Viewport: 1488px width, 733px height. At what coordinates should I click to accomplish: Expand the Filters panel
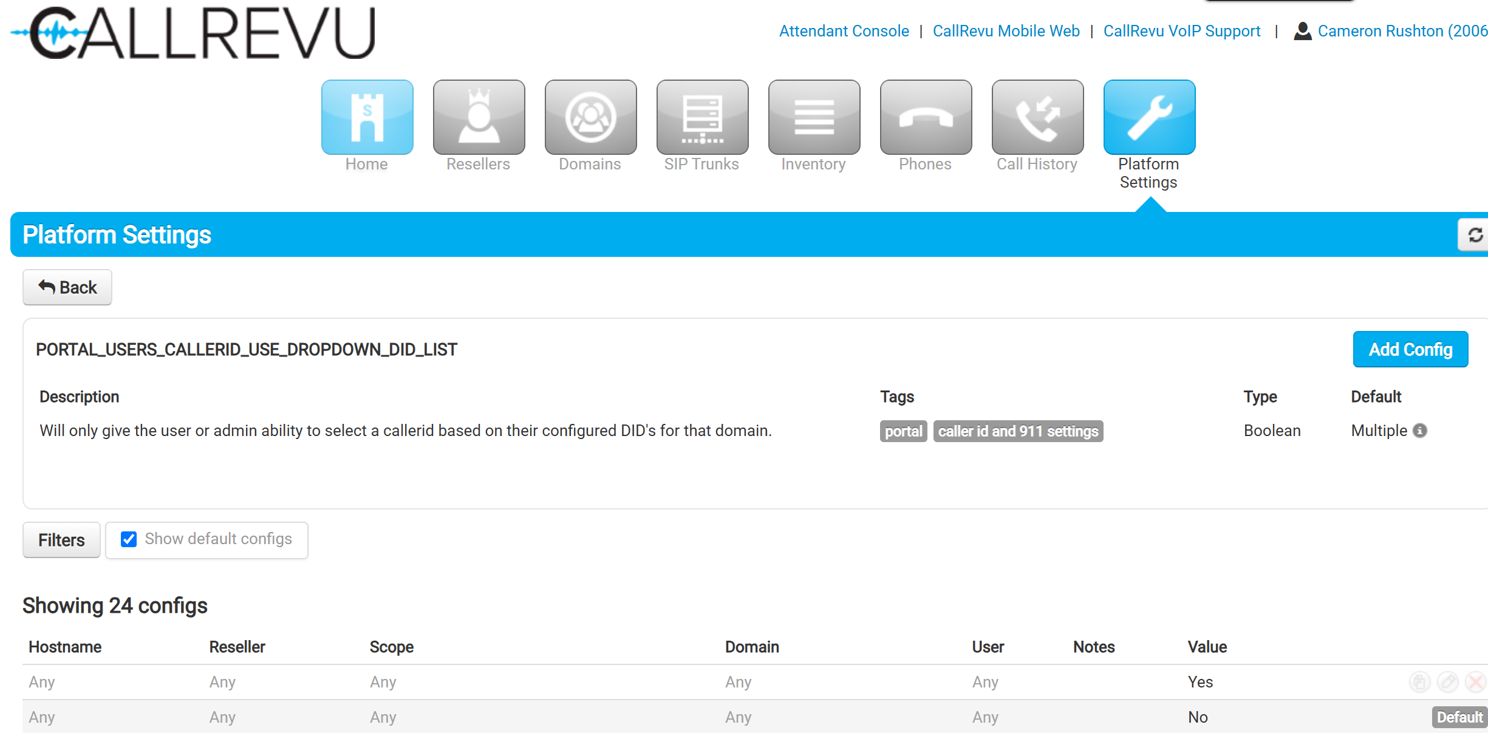coord(61,540)
